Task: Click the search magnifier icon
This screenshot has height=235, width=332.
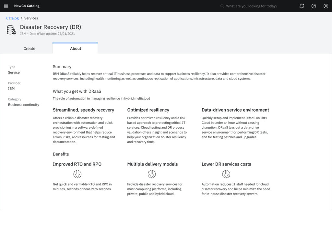Action: click(222, 6)
